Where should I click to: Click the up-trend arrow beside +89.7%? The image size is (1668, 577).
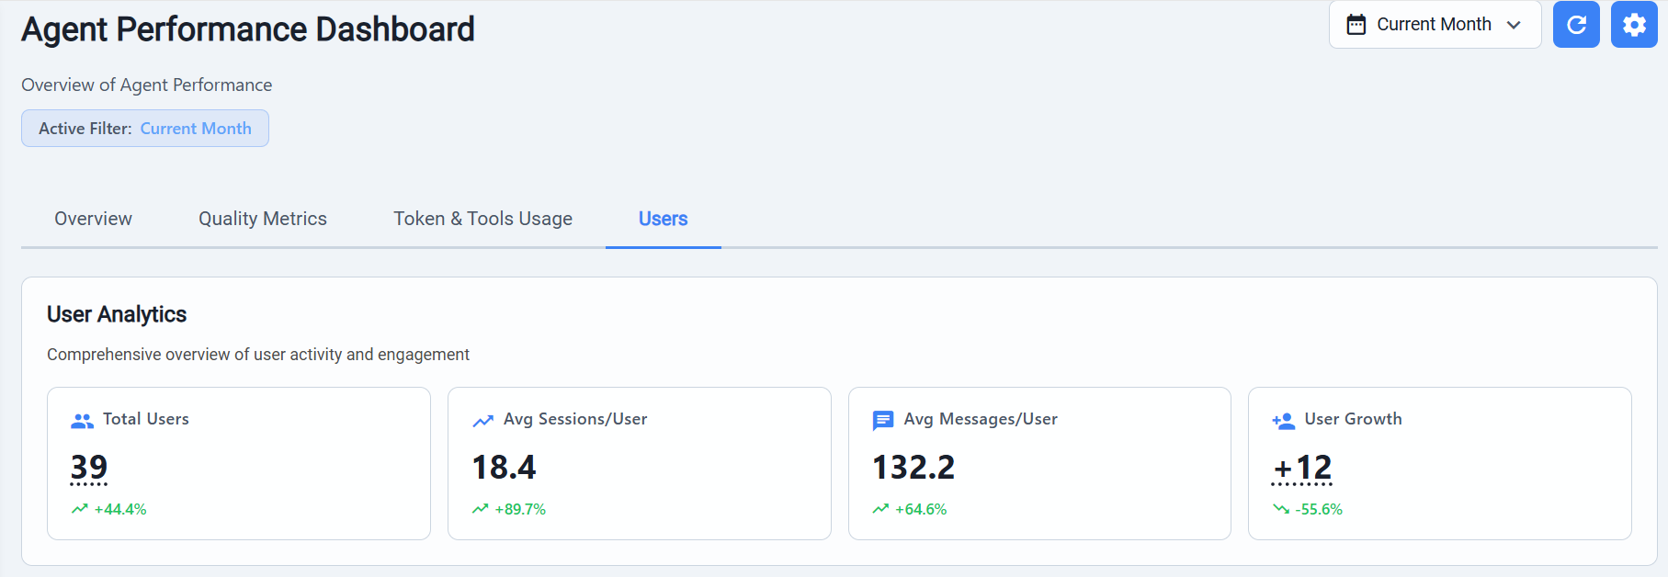coord(481,509)
